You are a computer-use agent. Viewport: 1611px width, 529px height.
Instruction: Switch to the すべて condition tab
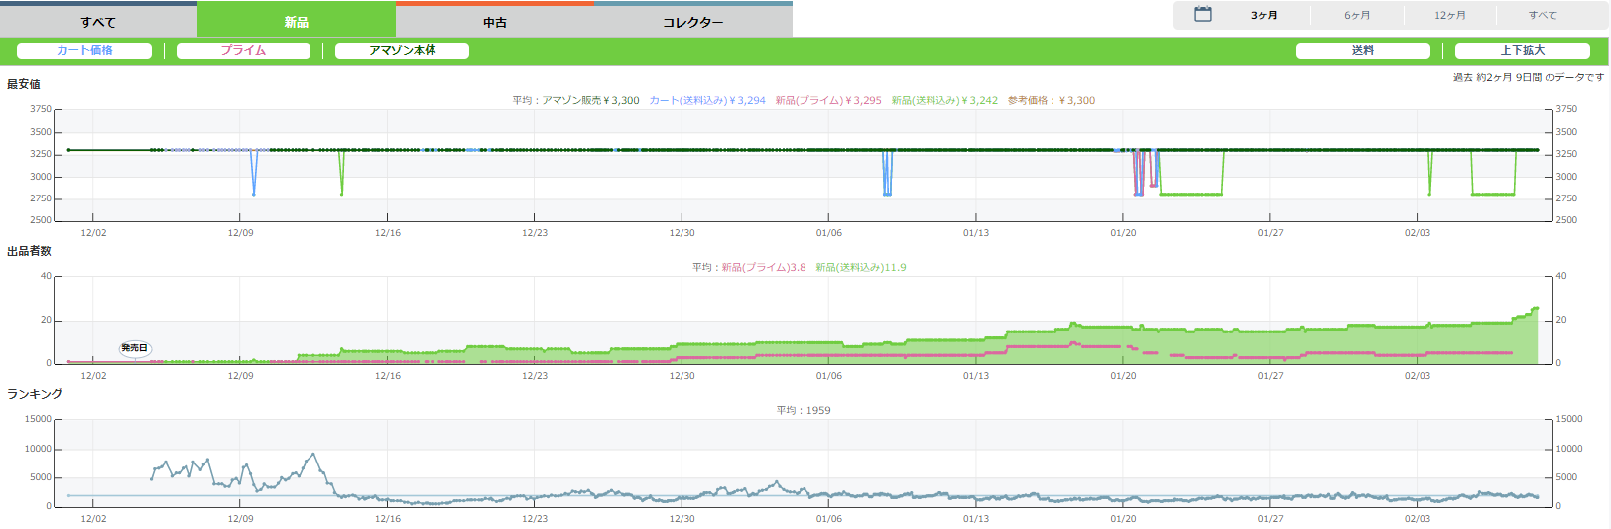click(98, 22)
